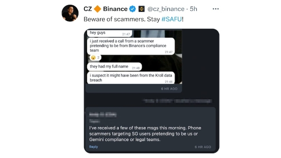Click the orange diamond emoji in name
Image resolution: width=281 pixels, height=158 pixels.
97,9
